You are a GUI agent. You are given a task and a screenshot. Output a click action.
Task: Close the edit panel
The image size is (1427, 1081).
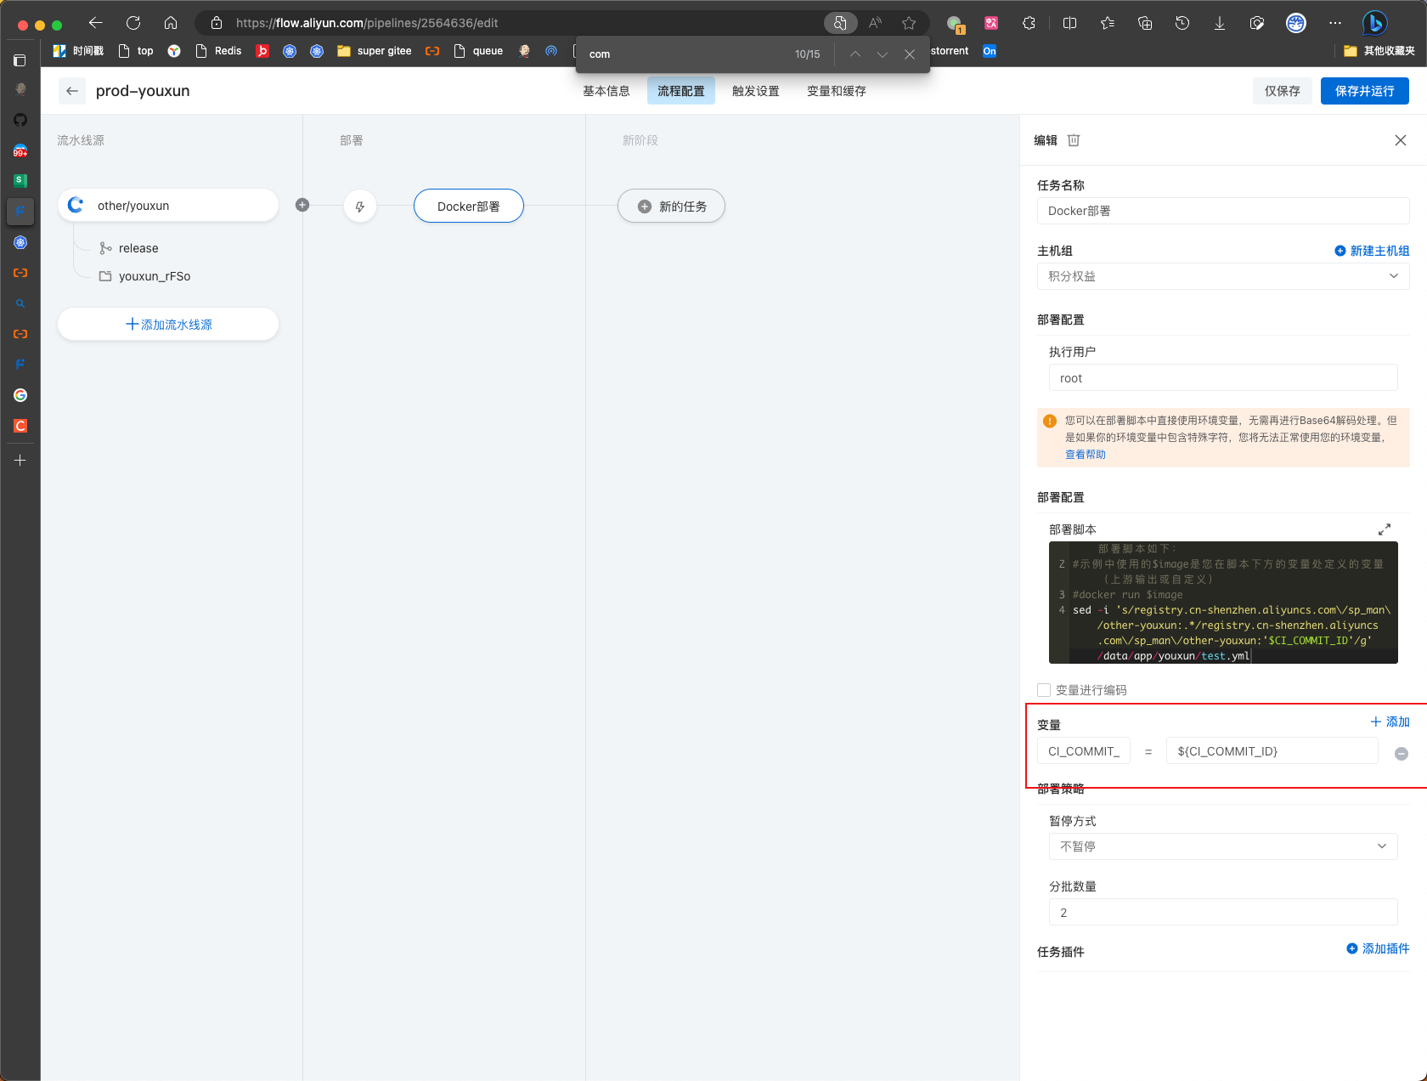tap(1401, 140)
